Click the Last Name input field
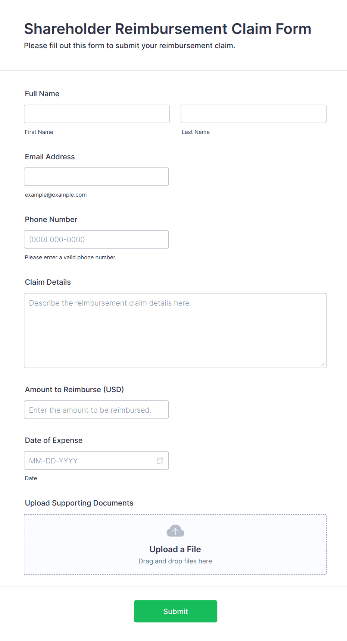This screenshot has width=347, height=641. pyautogui.click(x=254, y=114)
